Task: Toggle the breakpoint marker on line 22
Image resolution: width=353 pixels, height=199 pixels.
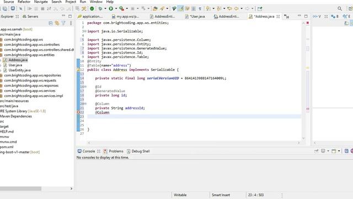Action: click(78, 112)
